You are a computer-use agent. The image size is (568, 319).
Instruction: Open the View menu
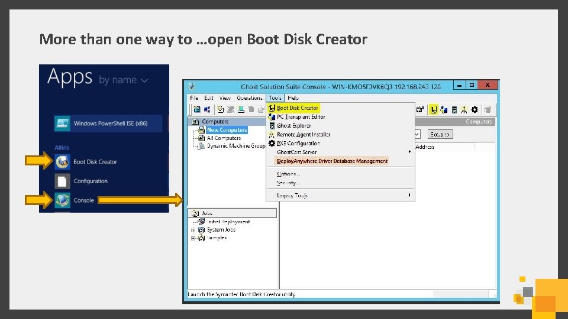click(x=225, y=98)
